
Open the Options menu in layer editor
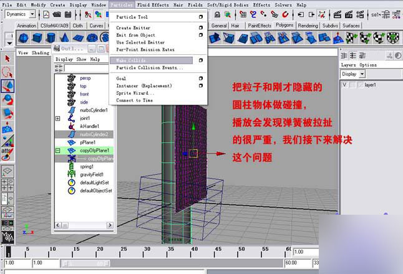point(368,65)
